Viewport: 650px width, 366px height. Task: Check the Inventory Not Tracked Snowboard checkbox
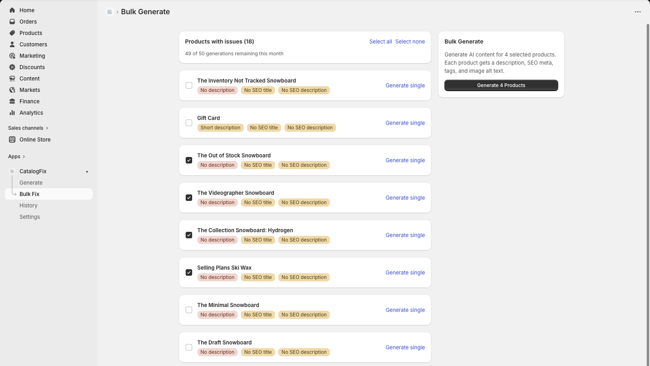click(189, 85)
